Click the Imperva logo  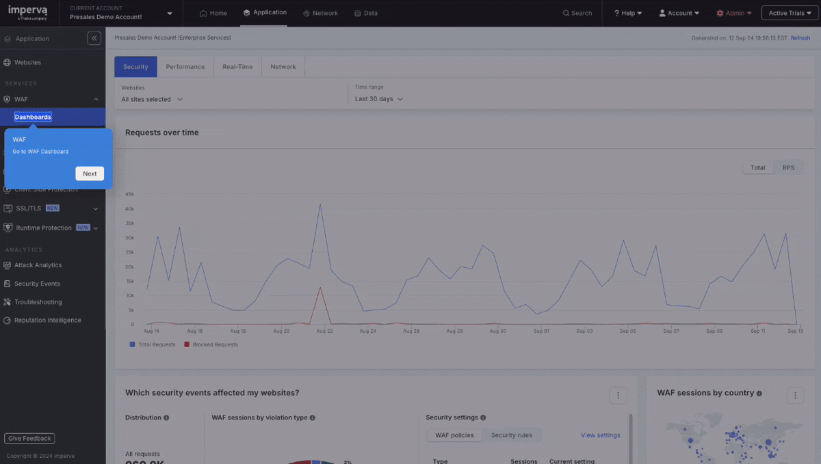coord(27,12)
